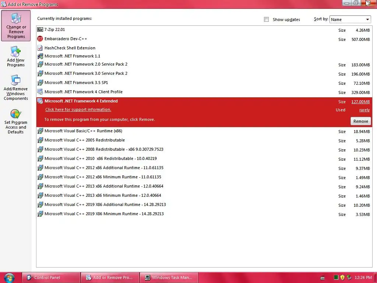Viewport: 377px width, 283px height.
Task: Select HashCheck Shell Extension entry
Action: click(x=204, y=48)
